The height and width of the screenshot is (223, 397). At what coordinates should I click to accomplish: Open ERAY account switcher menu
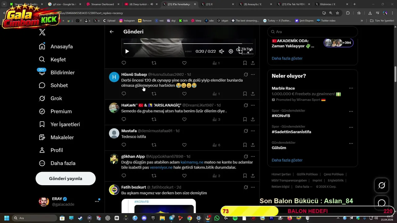70,201
